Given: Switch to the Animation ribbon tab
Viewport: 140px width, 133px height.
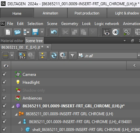Looking at the screenshot, I should coord(50,13).
